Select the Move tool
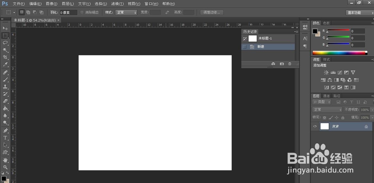The image size is (374, 183). coord(5,28)
